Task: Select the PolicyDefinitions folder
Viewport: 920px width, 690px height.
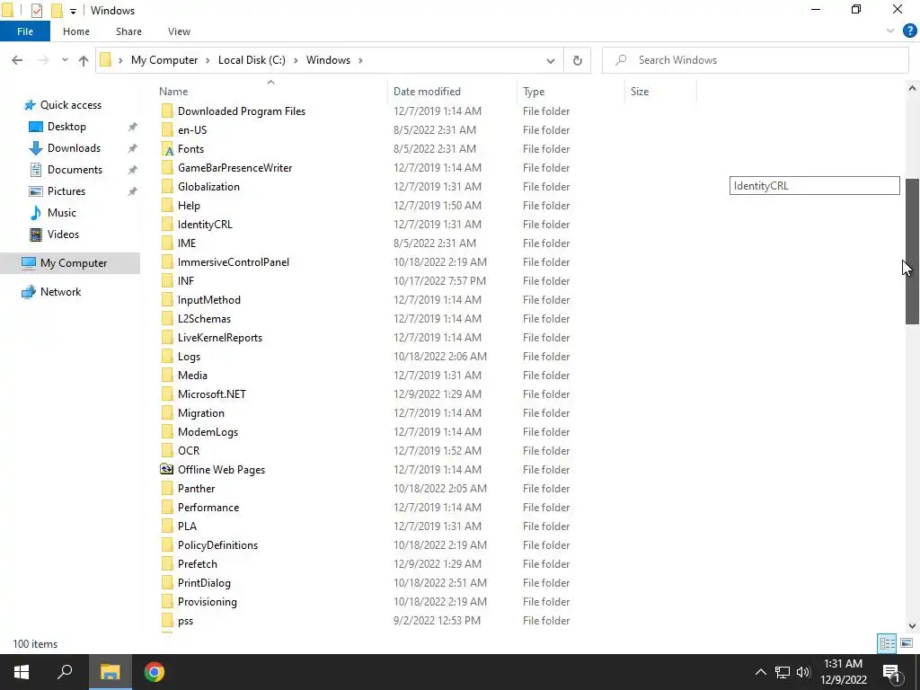Action: (217, 545)
